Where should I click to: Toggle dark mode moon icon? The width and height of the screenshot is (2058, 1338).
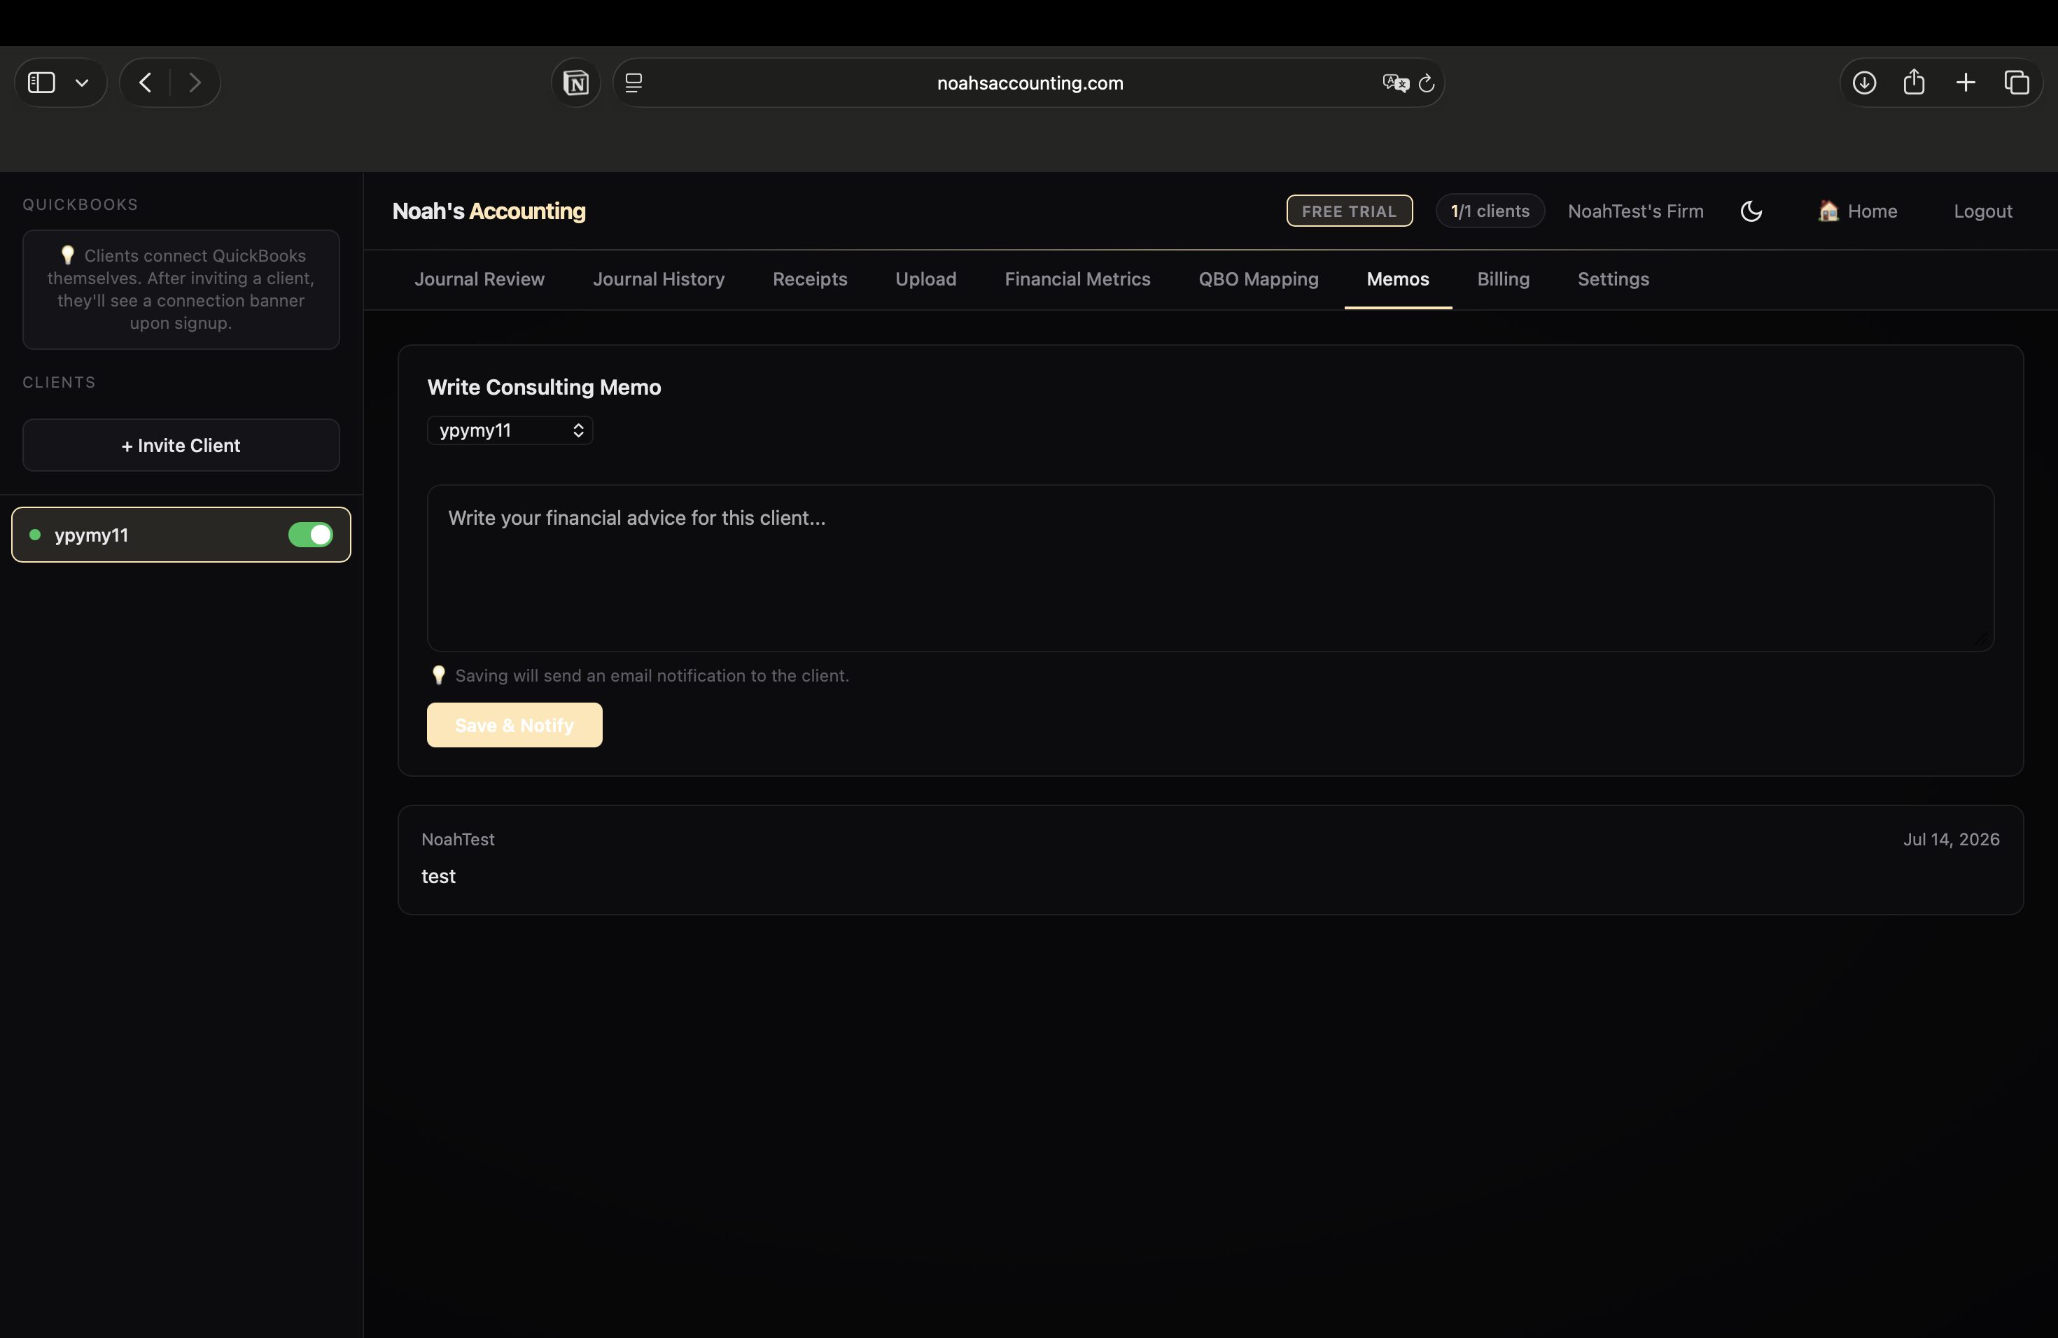[x=1751, y=211]
